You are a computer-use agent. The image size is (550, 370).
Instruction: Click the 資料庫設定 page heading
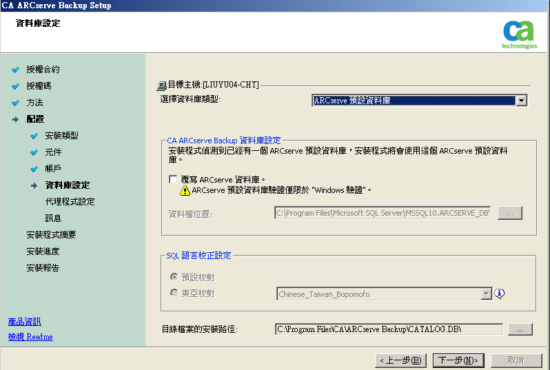[38, 23]
